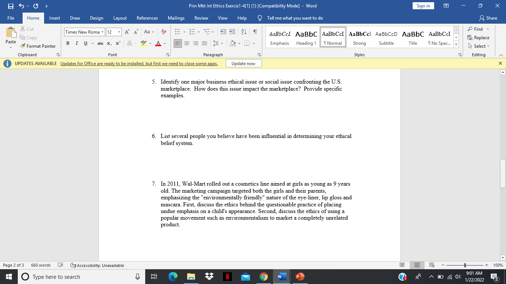Apply Strikethrough to selected text
The image size is (506, 284).
(x=100, y=43)
